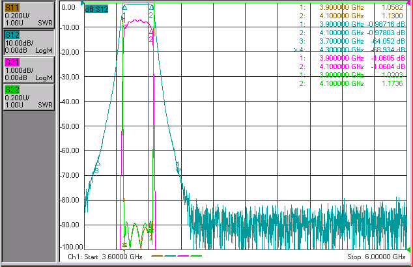Click teal marker 1 triangle at passband top
The width and height of the screenshot is (413, 267).
pos(125,7)
